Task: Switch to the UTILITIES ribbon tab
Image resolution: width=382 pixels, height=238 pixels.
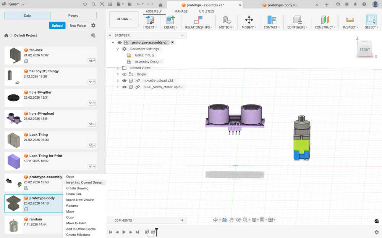Action: point(207,11)
